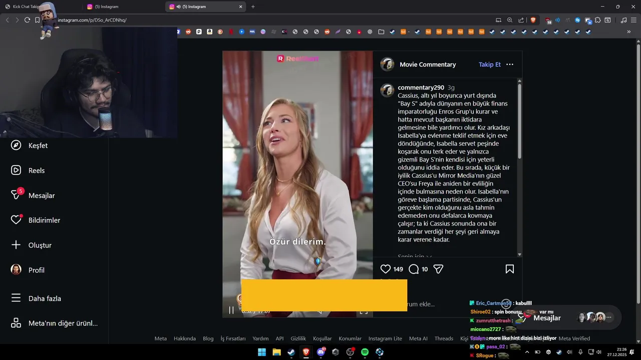Open the Daha fazla menu
The height and width of the screenshot is (360, 641).
click(x=36, y=298)
